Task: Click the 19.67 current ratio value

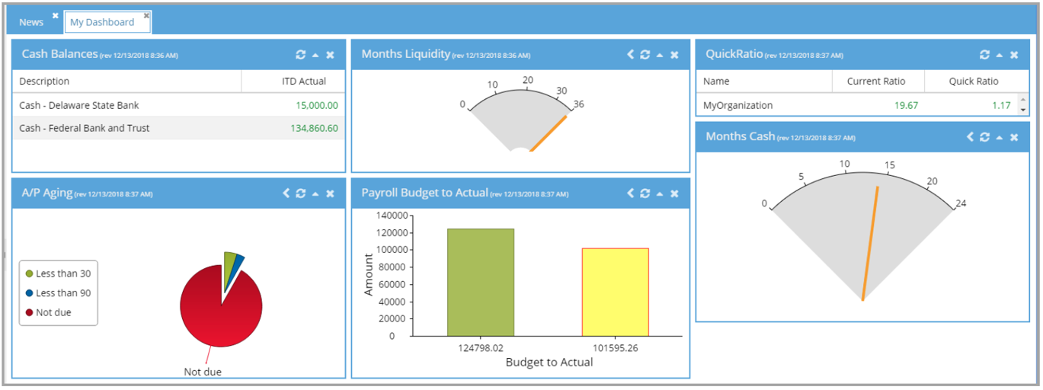Action: (x=907, y=105)
